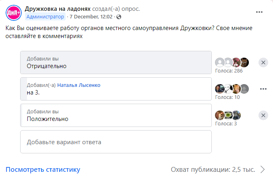This screenshot has height=177, width=273.
Task: Remove the Отрицательно poll option
Action: [263, 62]
